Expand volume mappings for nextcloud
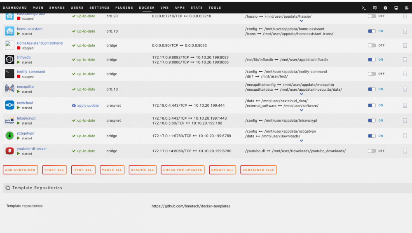This screenshot has width=412, height=233. click(x=302, y=110)
